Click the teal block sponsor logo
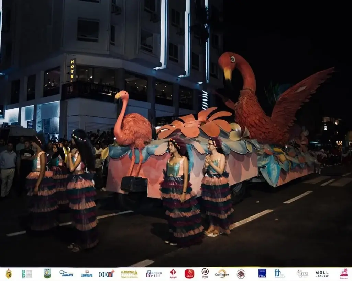The image size is (352, 281). point(27,273)
